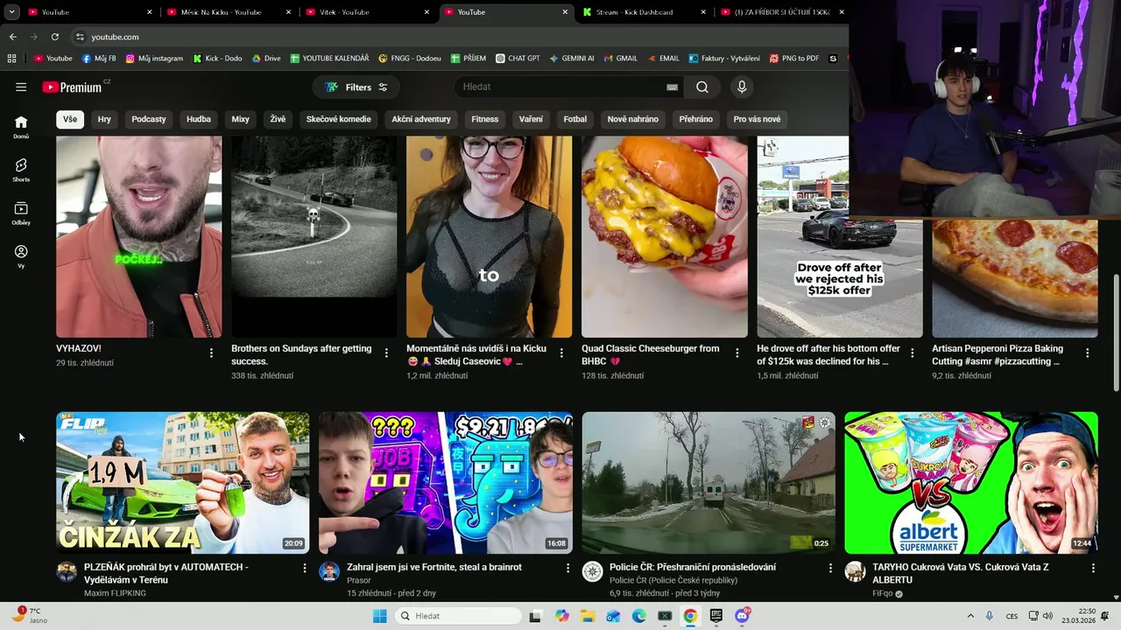Open the YouTube hamburger guide menu
The height and width of the screenshot is (630, 1121).
point(21,87)
